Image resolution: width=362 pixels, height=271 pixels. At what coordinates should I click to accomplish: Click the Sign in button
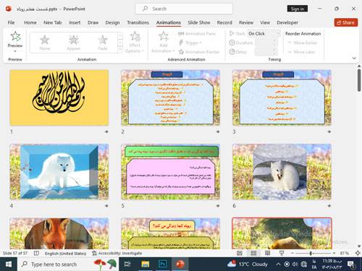pos(298,9)
